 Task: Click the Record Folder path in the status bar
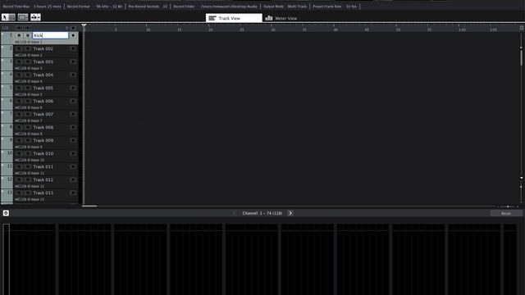[x=229, y=7]
